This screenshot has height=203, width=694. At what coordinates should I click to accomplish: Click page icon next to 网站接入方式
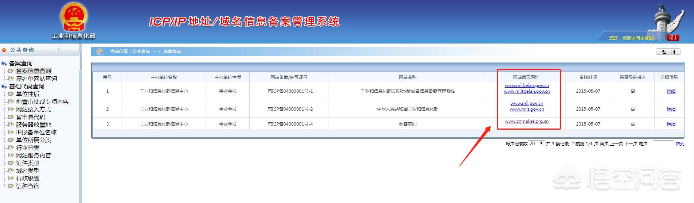tap(11, 109)
